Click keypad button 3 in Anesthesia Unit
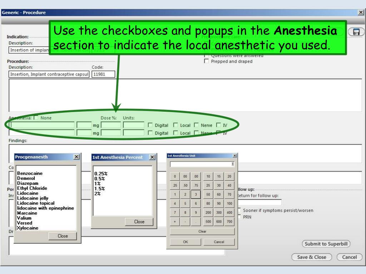 click(196, 194)
